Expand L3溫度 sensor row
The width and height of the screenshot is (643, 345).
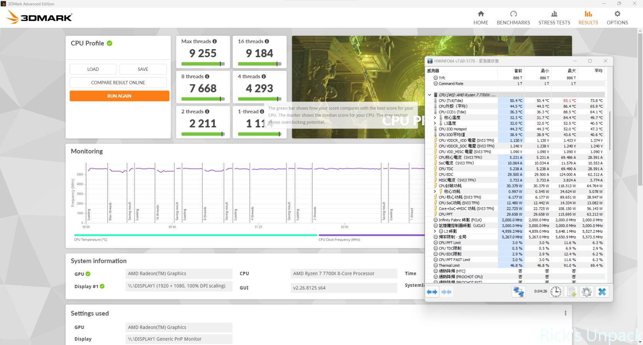click(435, 123)
